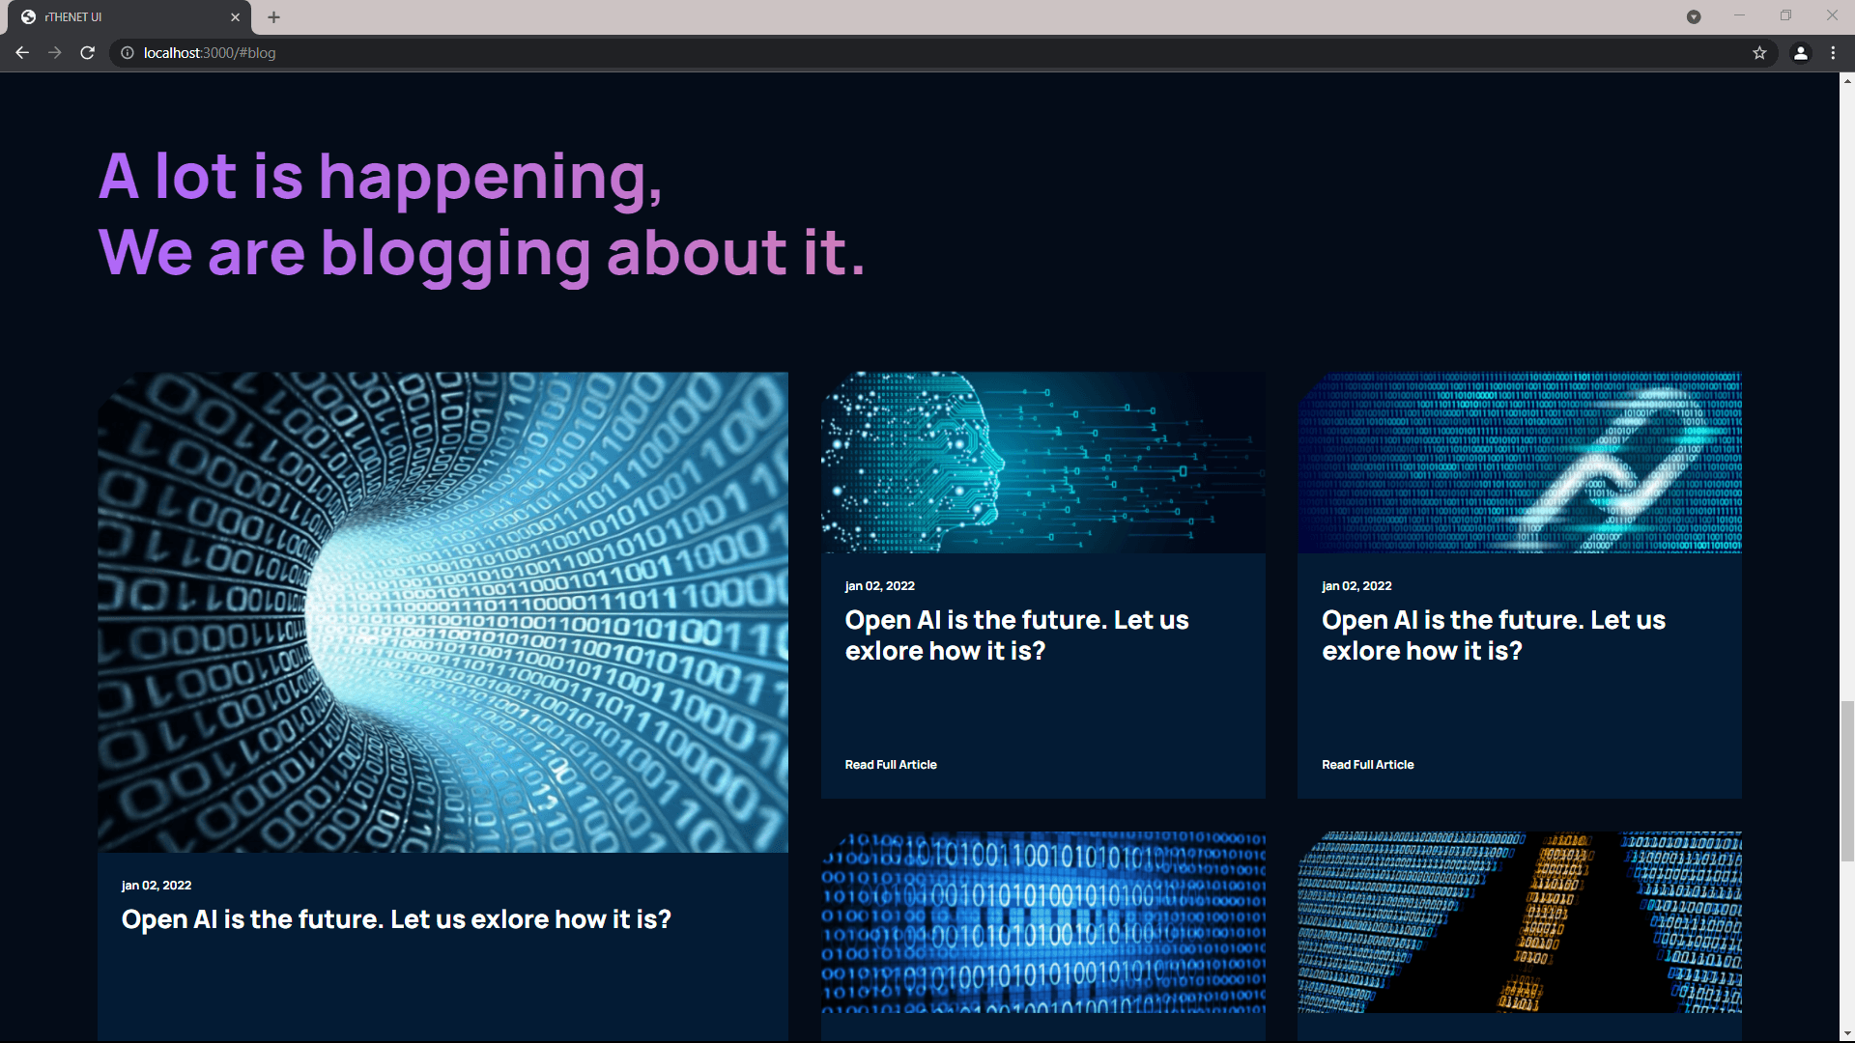This screenshot has width=1855, height=1043.
Task: Close the rTHENET UI tab
Action: tap(235, 17)
